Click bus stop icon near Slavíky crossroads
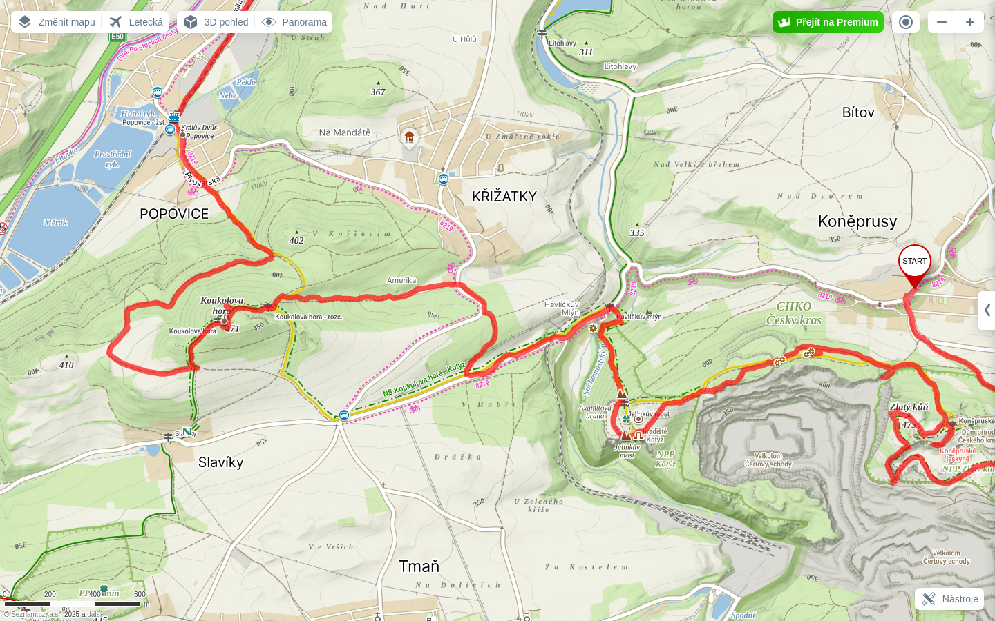Screen dimensions: 995x621 tap(344, 415)
